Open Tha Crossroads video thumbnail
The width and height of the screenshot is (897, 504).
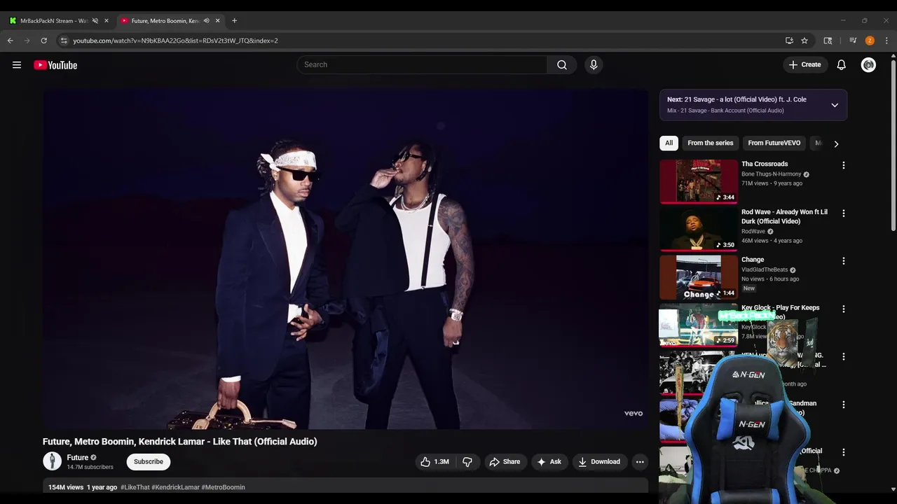coord(699,181)
